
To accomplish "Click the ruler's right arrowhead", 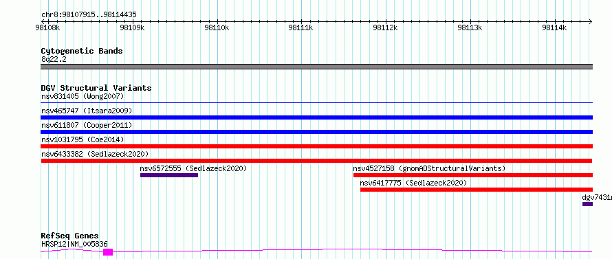I will pos(590,21).
